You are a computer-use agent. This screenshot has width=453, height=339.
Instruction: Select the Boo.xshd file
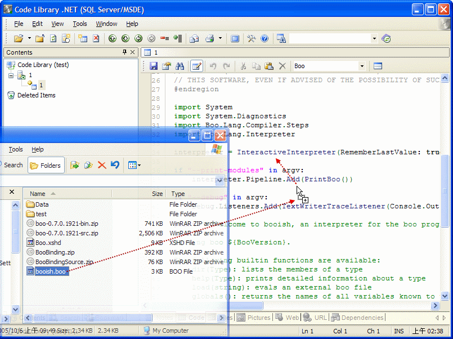point(44,243)
